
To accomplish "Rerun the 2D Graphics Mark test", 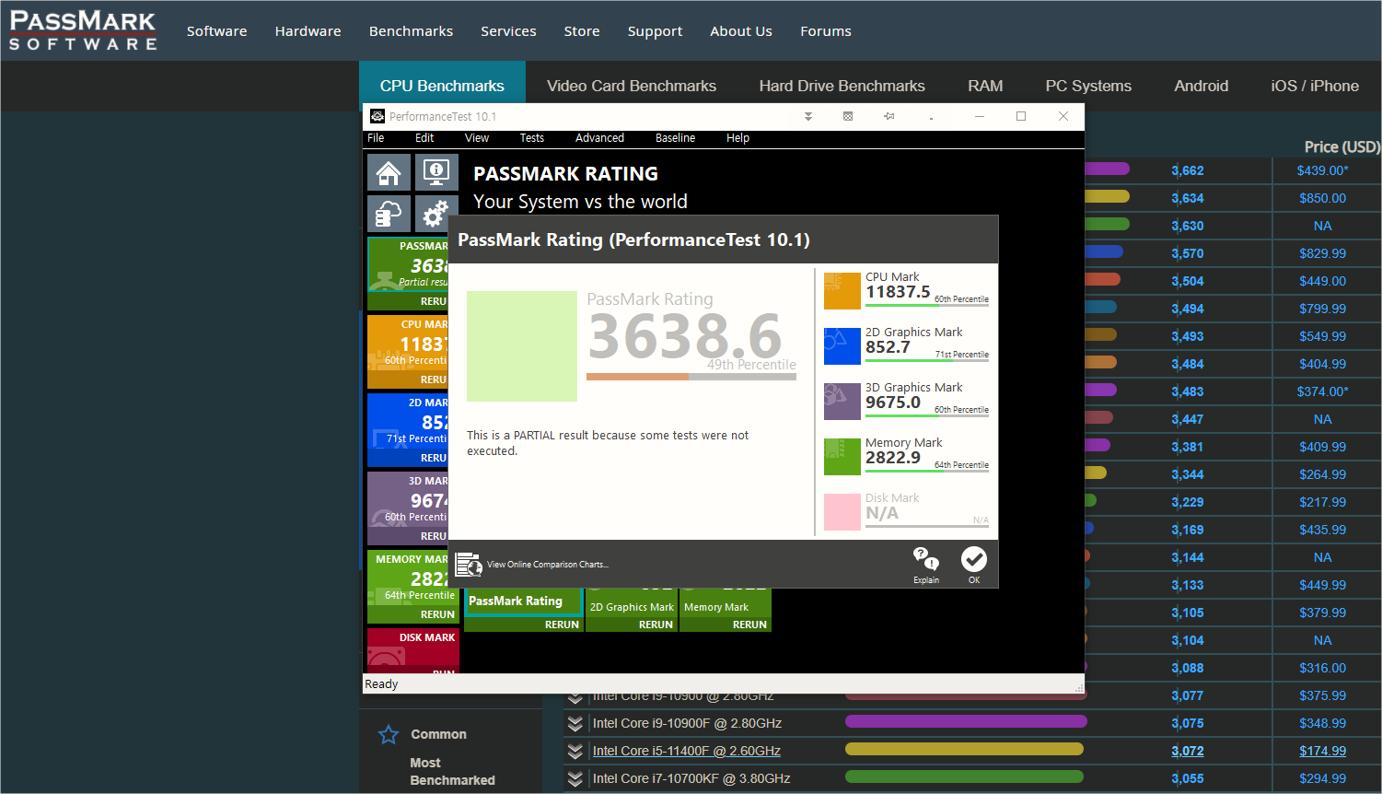I will [x=656, y=625].
